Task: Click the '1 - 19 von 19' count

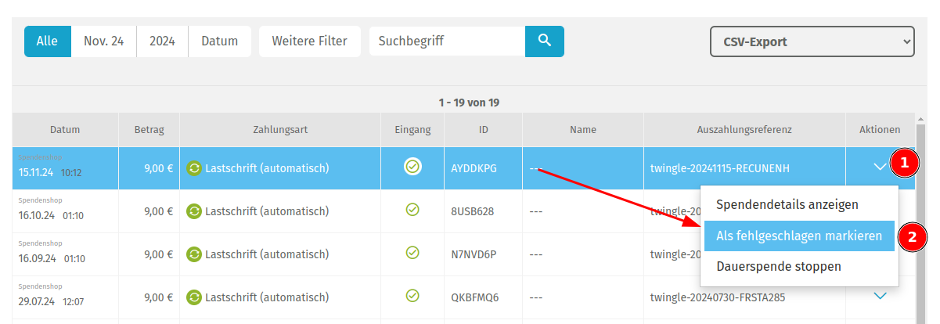Action: pyautogui.click(x=469, y=103)
